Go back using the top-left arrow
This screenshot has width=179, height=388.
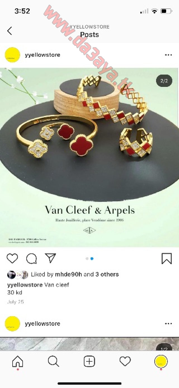(10, 31)
